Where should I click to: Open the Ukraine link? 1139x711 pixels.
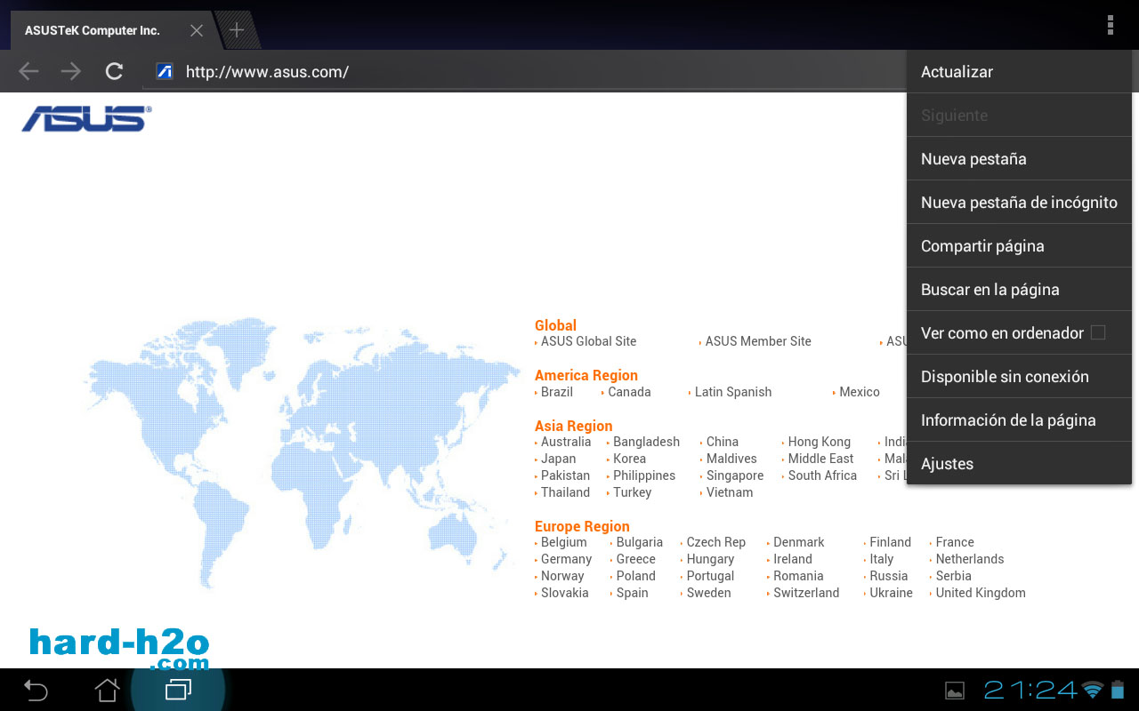892,593
